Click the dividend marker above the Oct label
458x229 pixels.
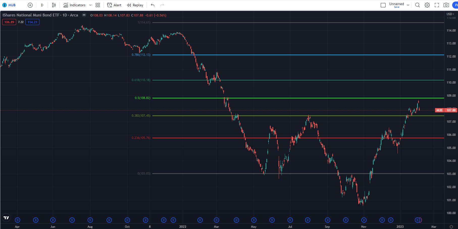tap(128, 220)
